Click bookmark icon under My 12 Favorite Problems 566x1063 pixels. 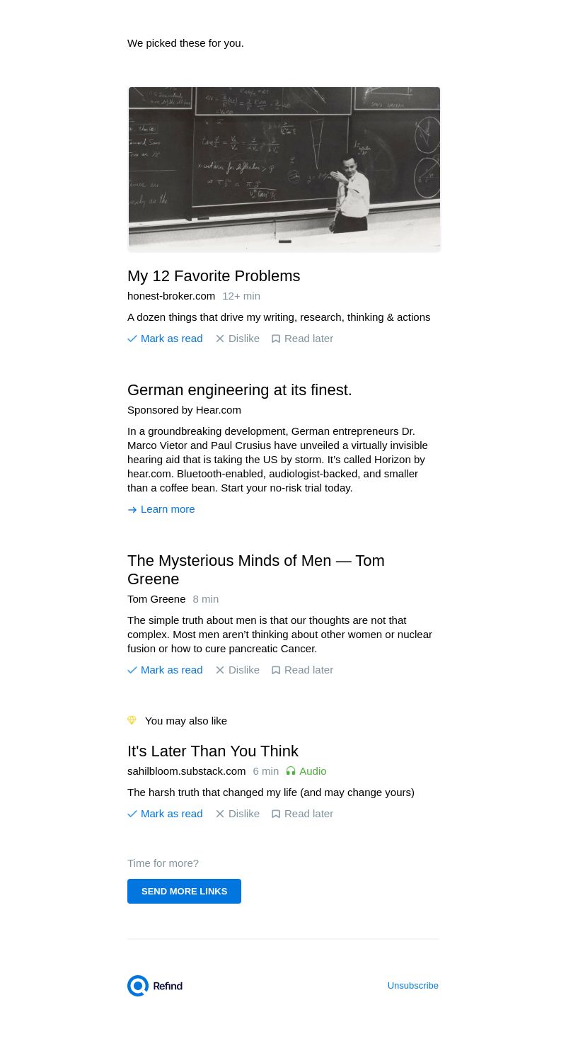tap(276, 339)
